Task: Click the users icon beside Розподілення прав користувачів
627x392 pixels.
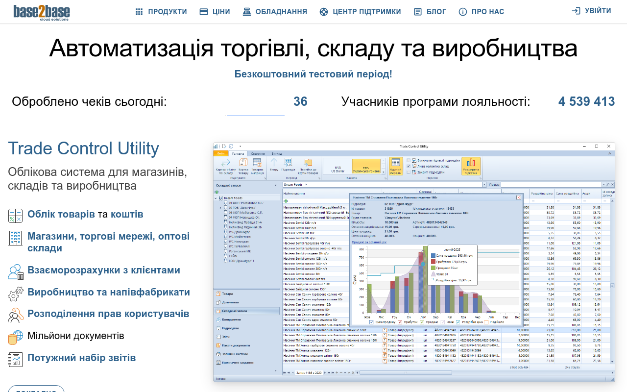Action: pos(16,316)
